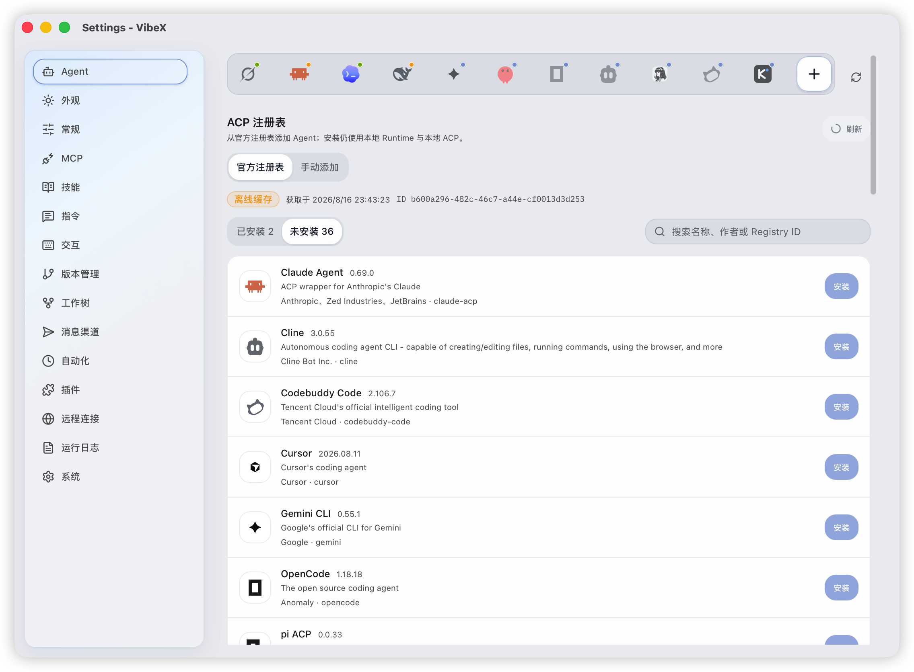
Task: Click the 刷新 button for the ACP registry
Action: [846, 129]
